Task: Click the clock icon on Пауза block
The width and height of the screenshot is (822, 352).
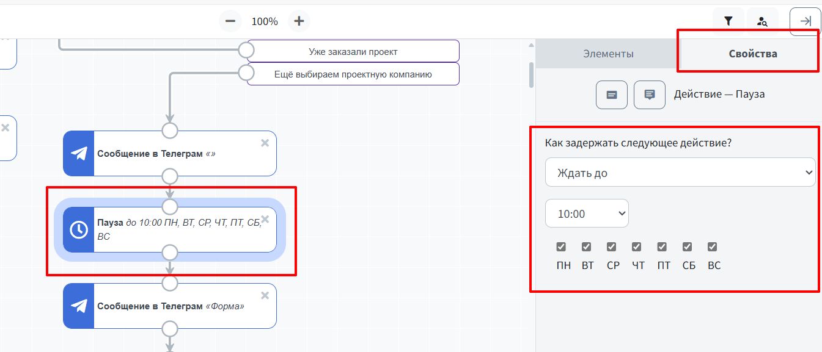Action: [x=79, y=229]
